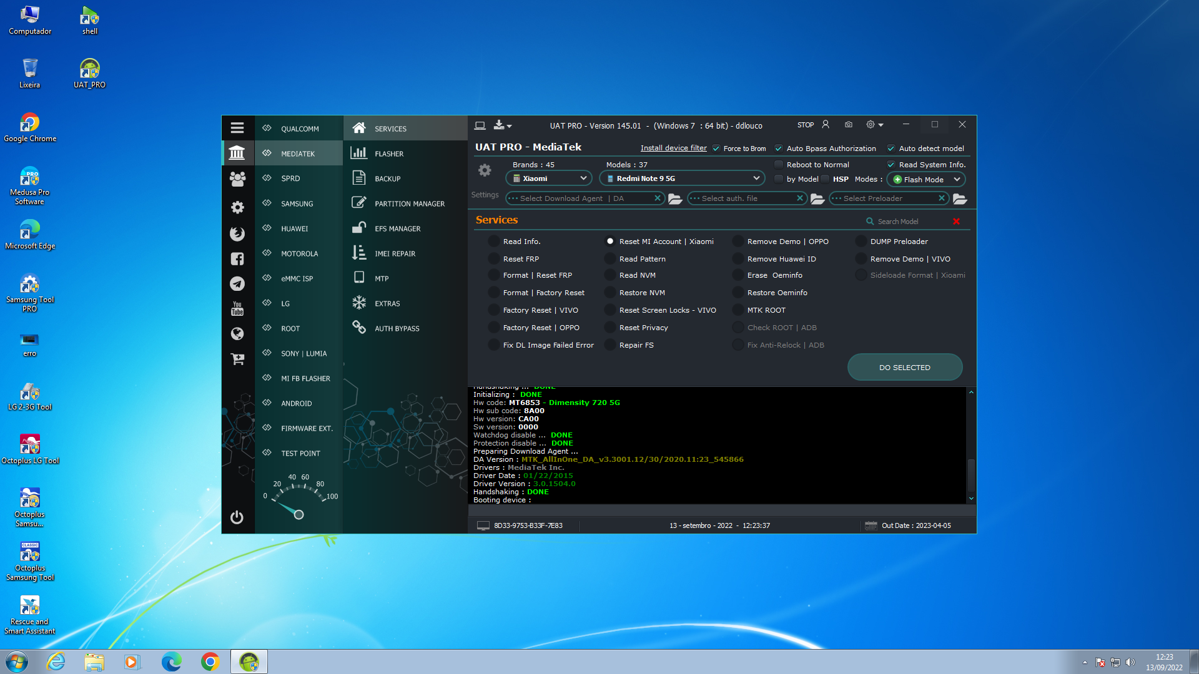Click the hamburger menu icon in the sidebar

point(237,128)
